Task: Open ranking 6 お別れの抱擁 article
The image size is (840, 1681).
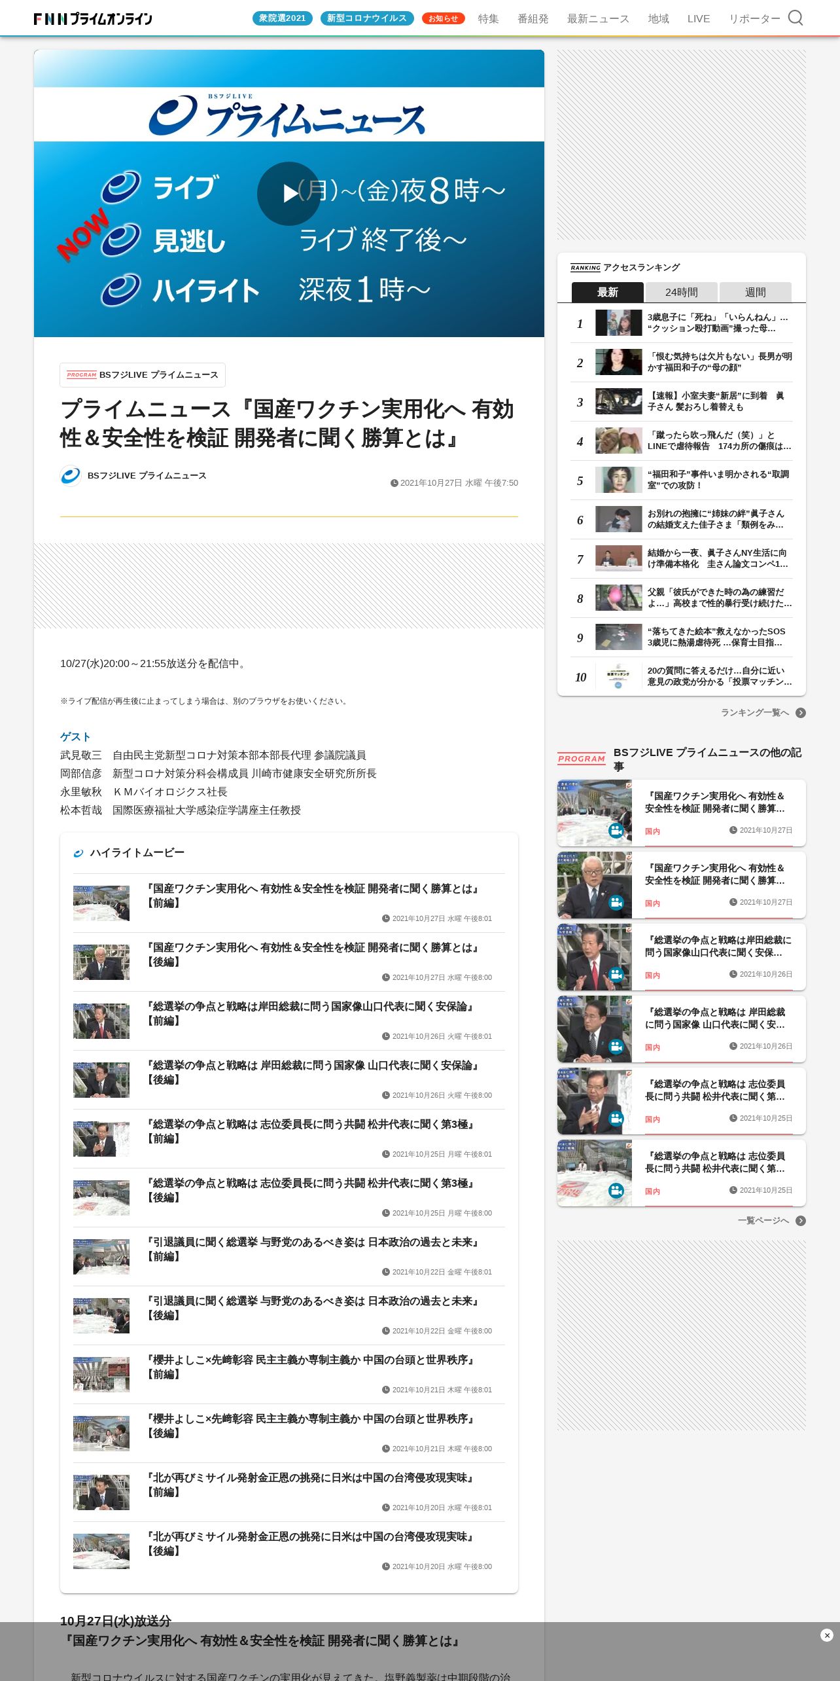Action: tap(681, 519)
